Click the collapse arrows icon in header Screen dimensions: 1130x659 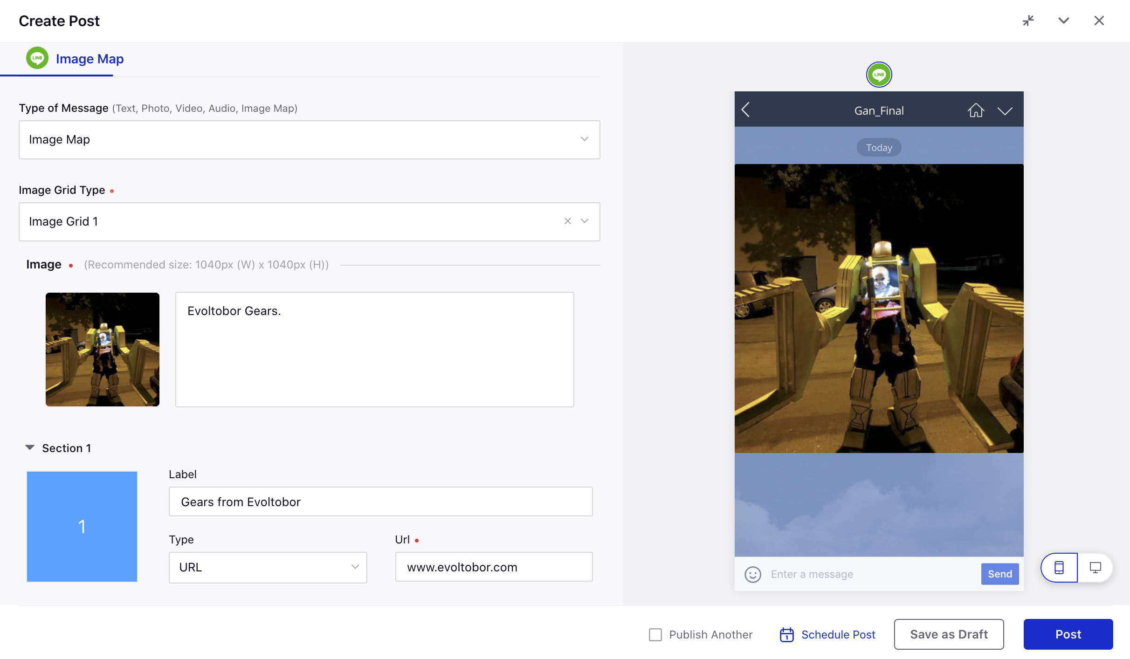[x=1028, y=21]
